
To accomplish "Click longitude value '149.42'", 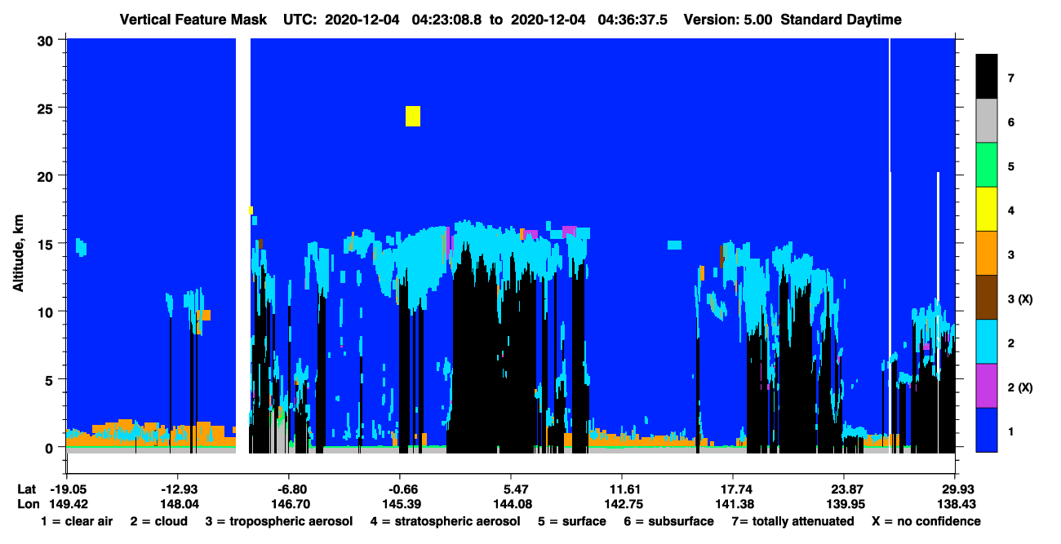I will coord(68,504).
